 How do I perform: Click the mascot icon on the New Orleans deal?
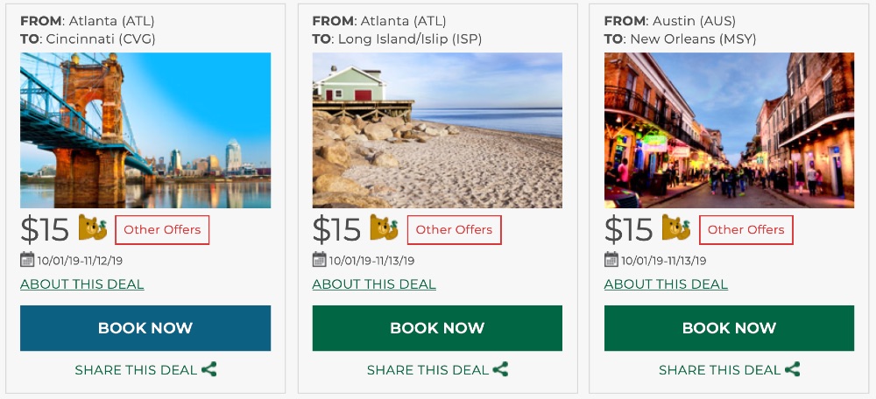click(676, 227)
